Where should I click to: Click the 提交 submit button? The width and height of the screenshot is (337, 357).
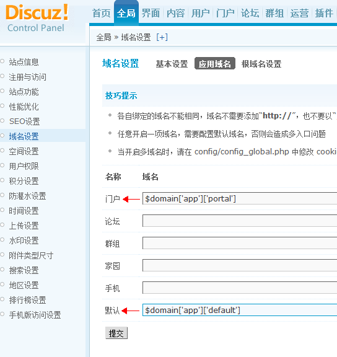(x=116, y=333)
